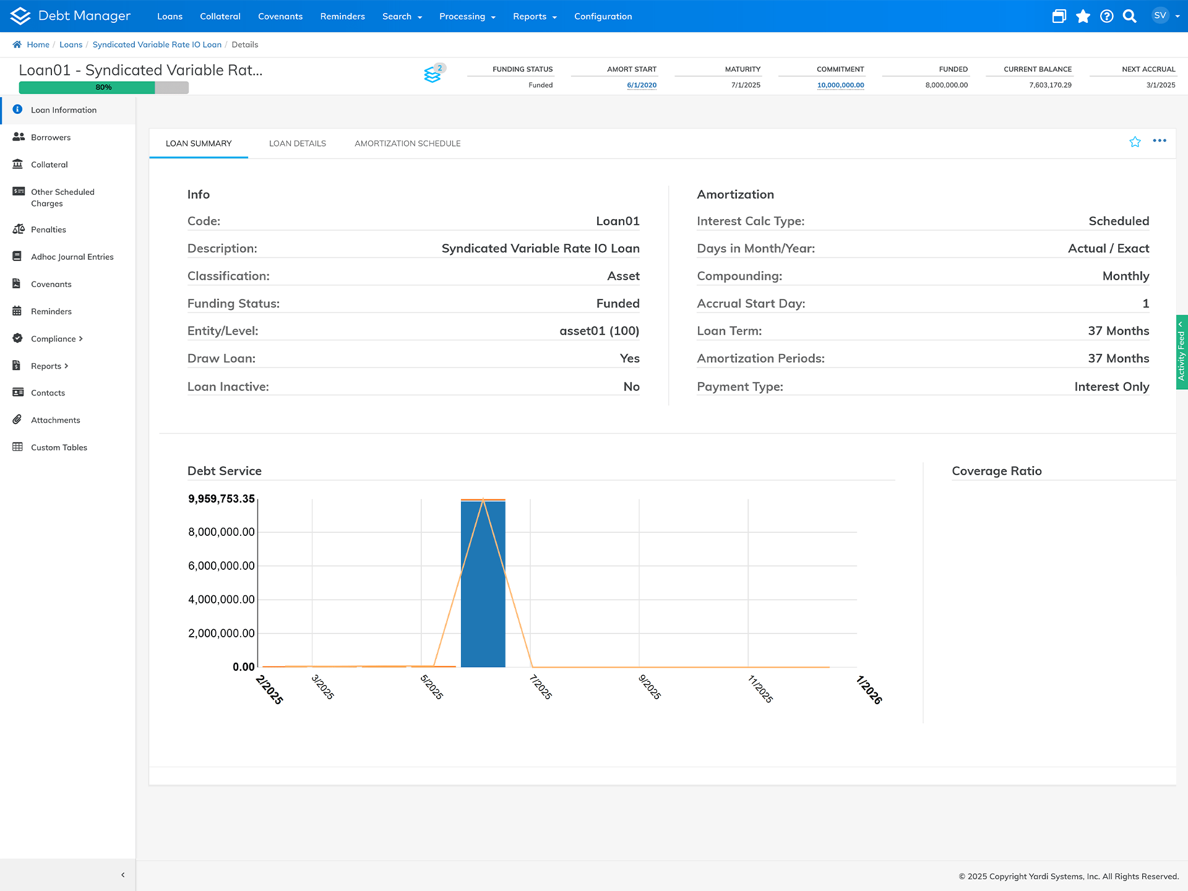This screenshot has width=1188, height=891.
Task: Collapse the left sidebar panel
Action: 123,875
